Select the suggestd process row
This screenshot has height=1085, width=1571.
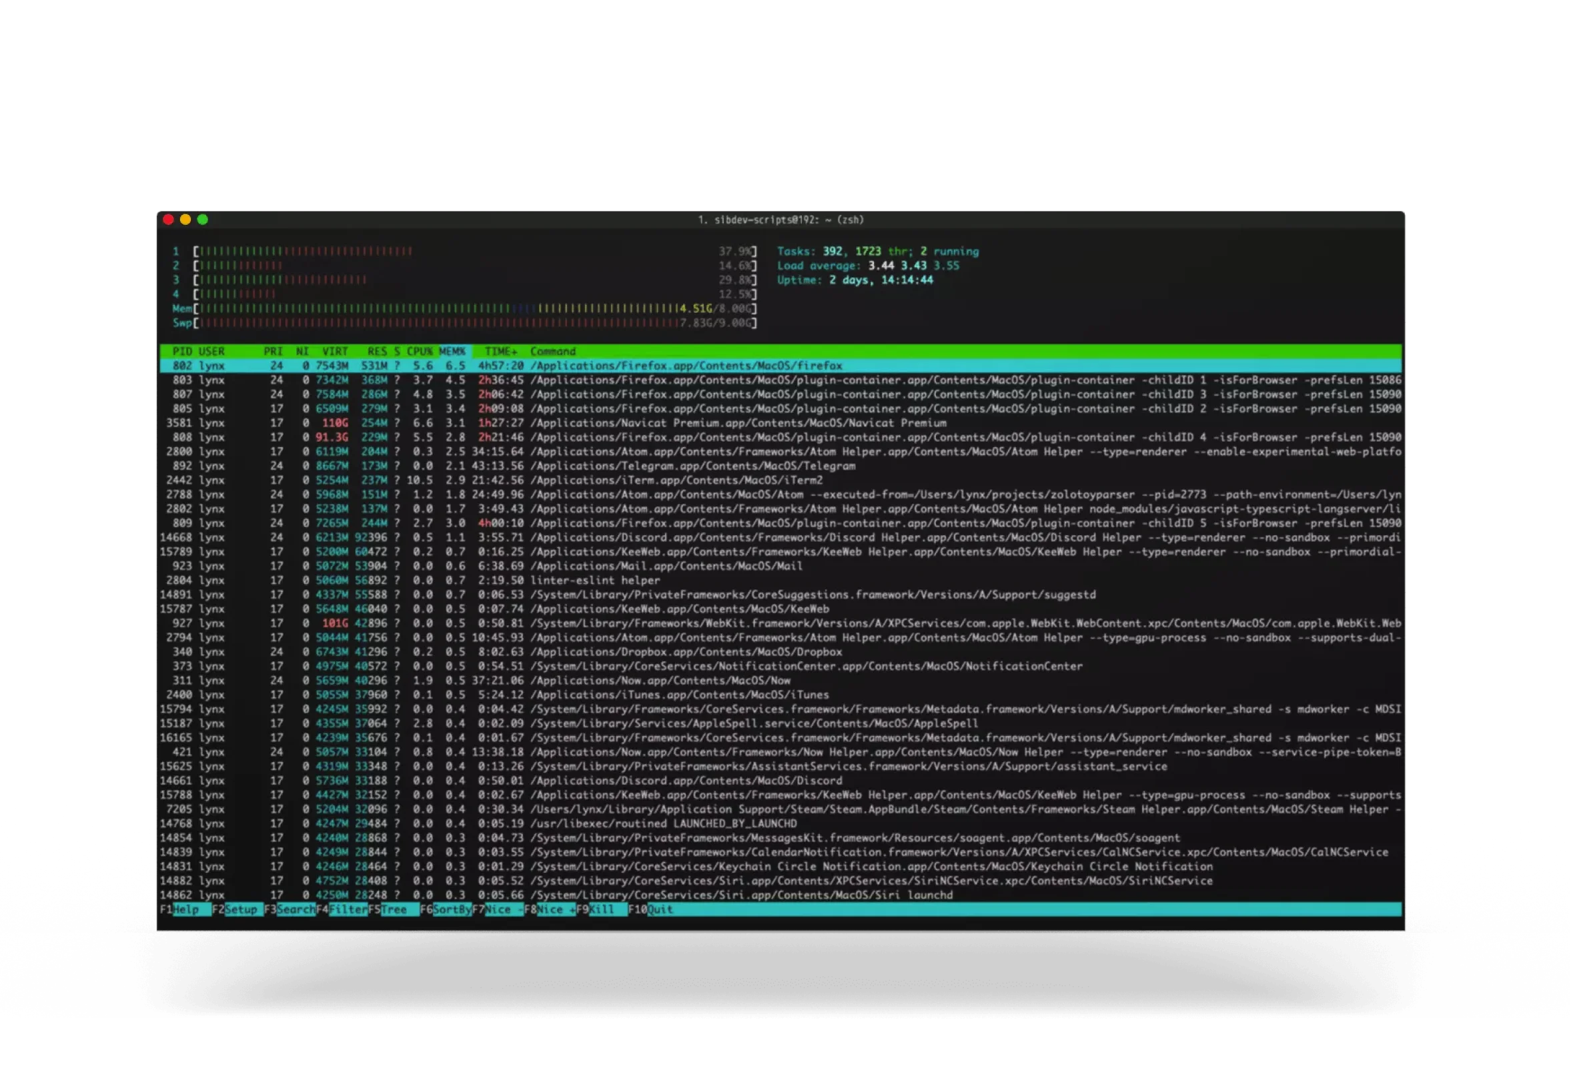point(780,595)
